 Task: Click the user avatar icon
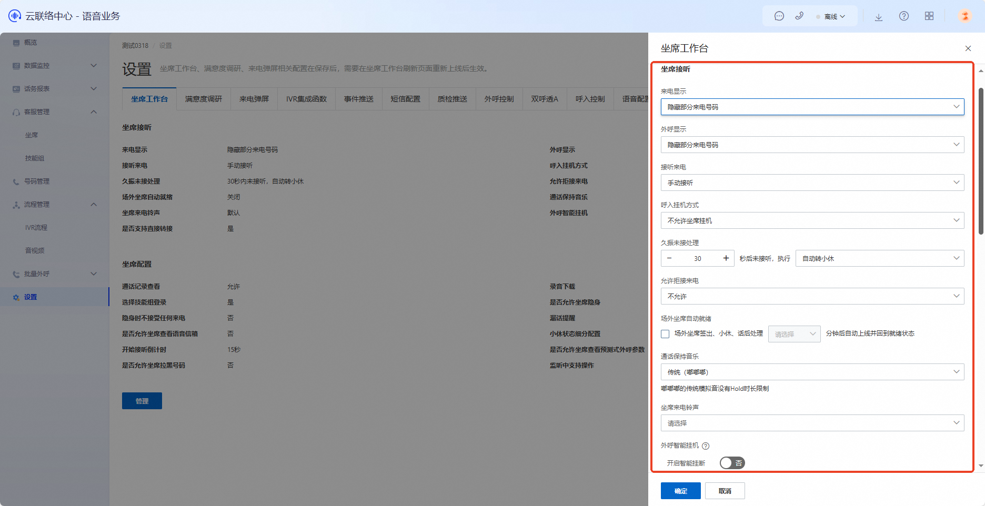click(x=965, y=16)
